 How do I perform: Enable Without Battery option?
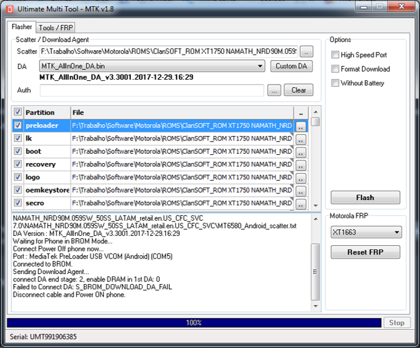pyautogui.click(x=335, y=83)
